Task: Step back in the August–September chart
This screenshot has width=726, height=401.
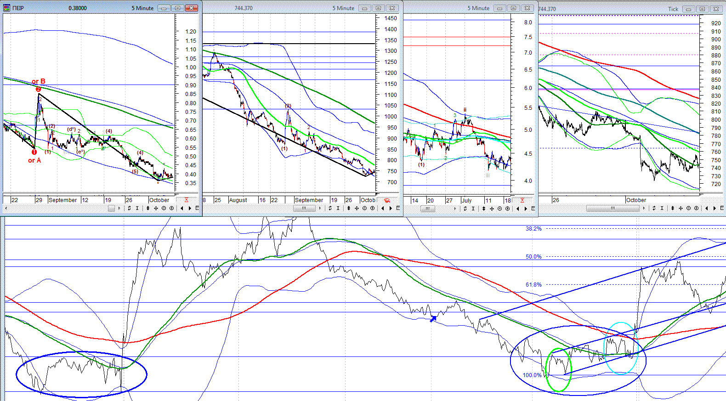Action: (383, 208)
